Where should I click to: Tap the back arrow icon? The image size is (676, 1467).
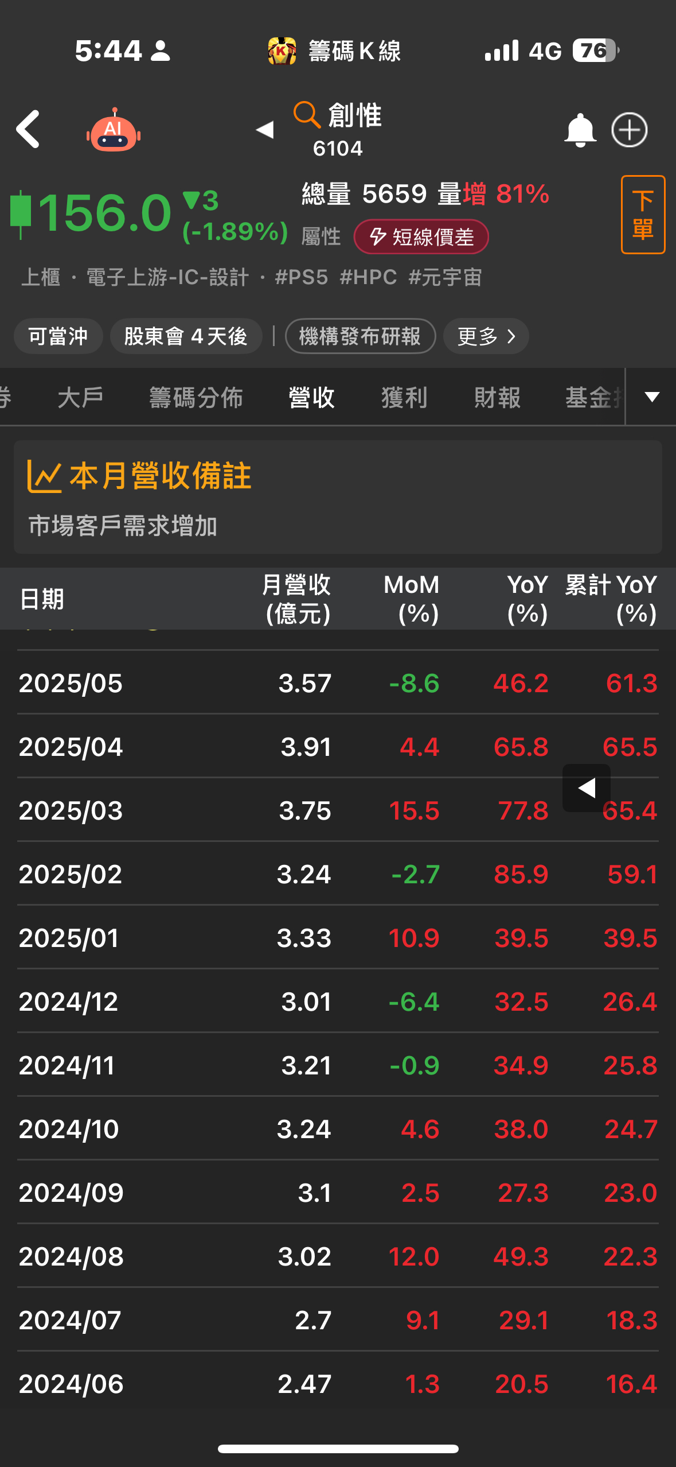28,129
